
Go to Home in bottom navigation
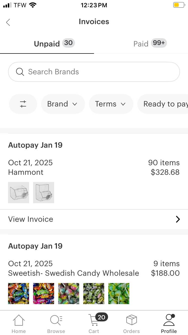(19, 324)
